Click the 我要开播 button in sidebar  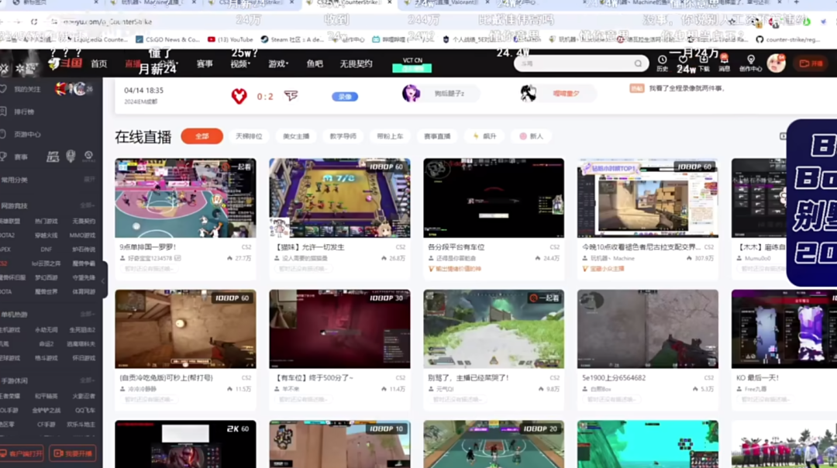coord(73,453)
